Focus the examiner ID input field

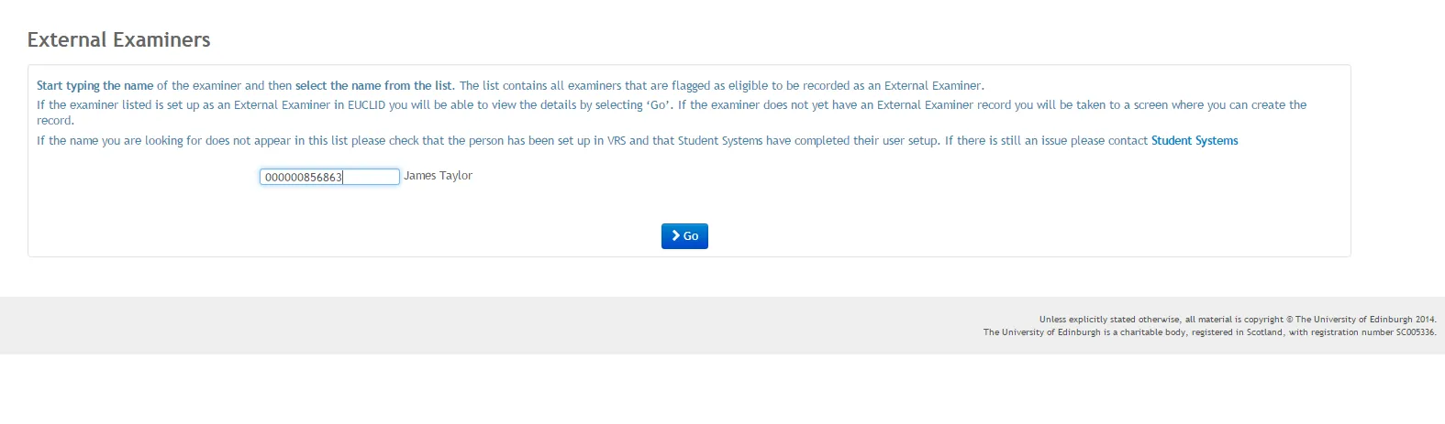pyautogui.click(x=329, y=177)
